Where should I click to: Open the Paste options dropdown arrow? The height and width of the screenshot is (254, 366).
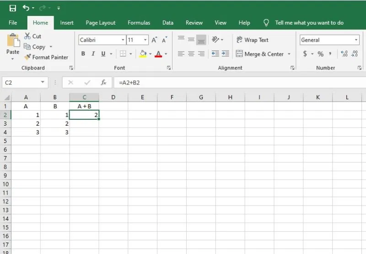point(13,59)
